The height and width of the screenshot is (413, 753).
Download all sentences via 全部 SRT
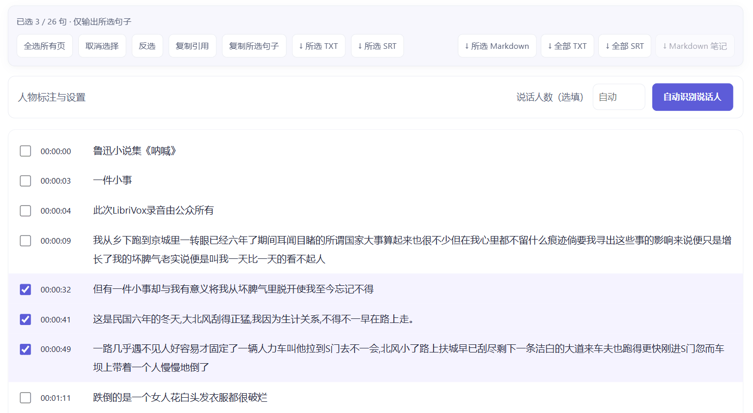(x=625, y=46)
